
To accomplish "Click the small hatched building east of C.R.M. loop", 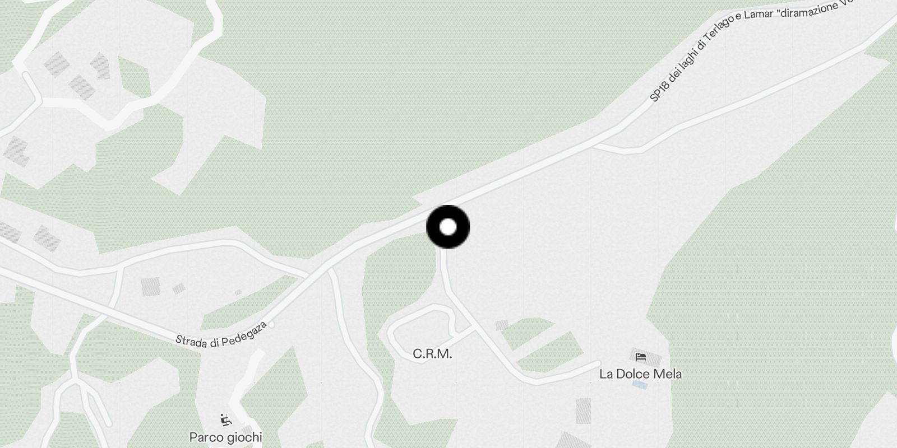I will click(502, 325).
